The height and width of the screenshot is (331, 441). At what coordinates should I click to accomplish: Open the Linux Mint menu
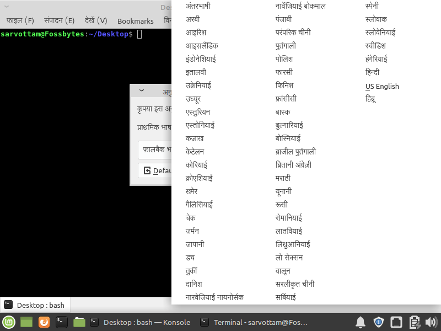(x=8, y=322)
